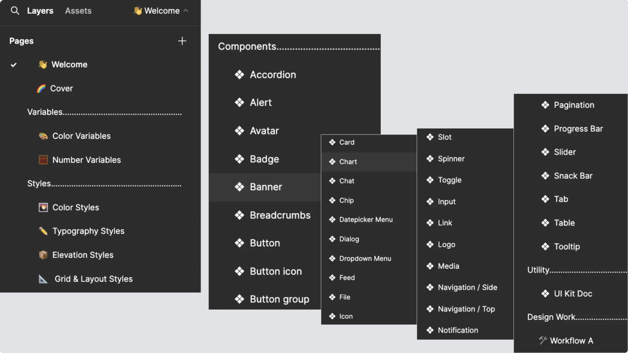Click the component icon beside Progress Bar
Viewport: 628px width, 353px height.
click(545, 128)
